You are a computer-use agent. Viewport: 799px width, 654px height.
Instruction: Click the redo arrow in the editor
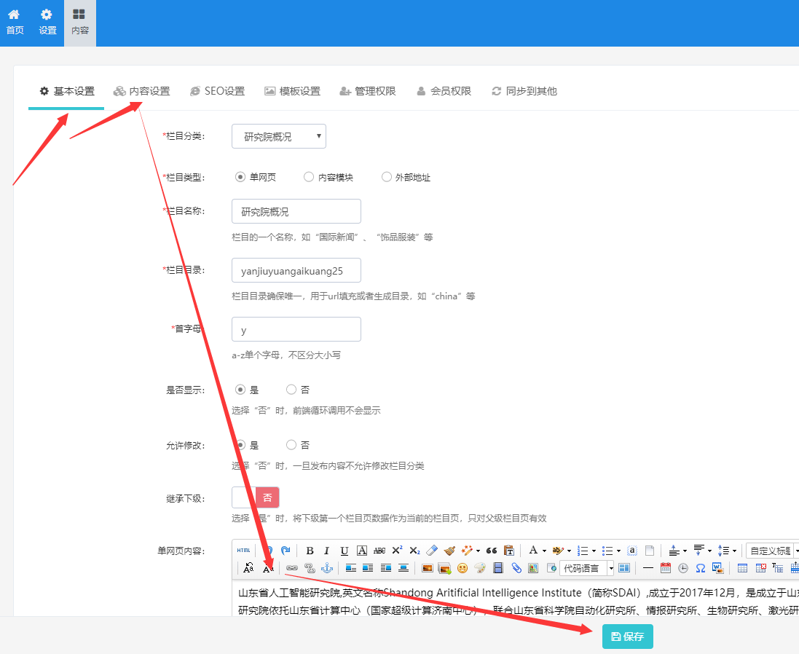pos(286,551)
